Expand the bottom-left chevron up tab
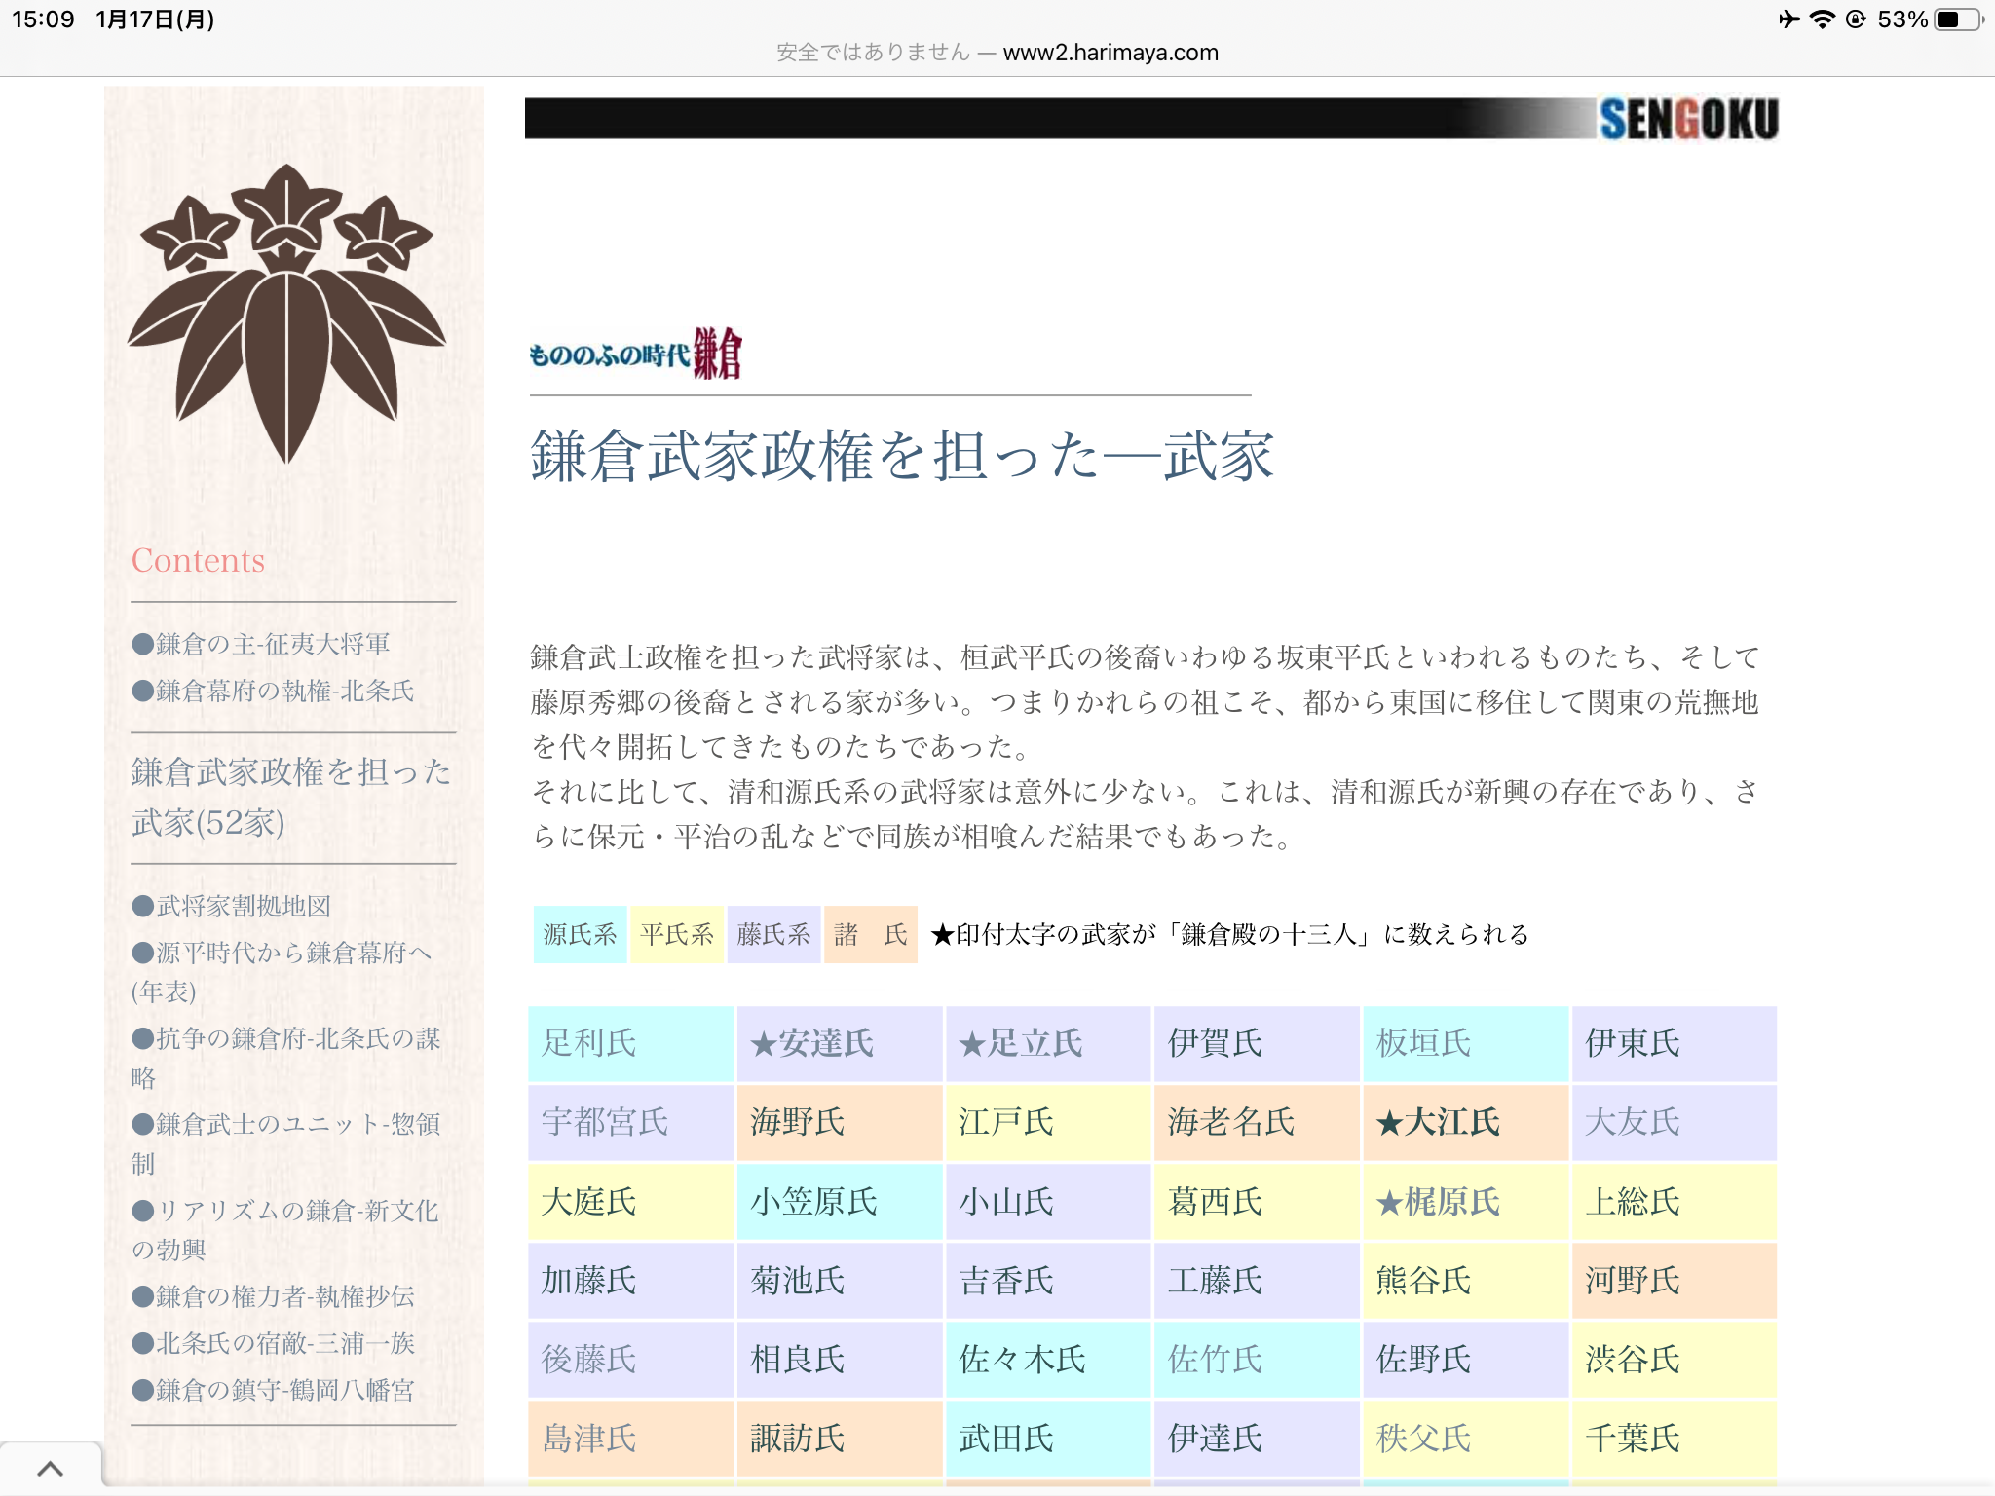Image resolution: width=1995 pixels, height=1496 pixels. point(50,1468)
